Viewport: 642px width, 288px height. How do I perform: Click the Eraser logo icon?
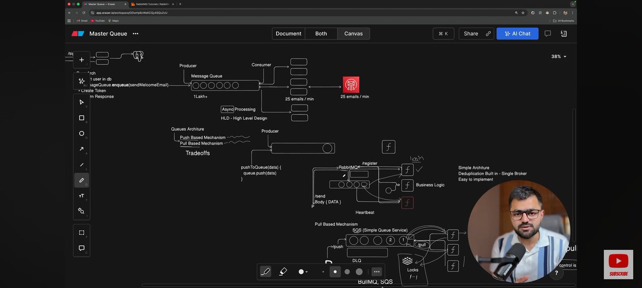pyautogui.click(x=78, y=34)
